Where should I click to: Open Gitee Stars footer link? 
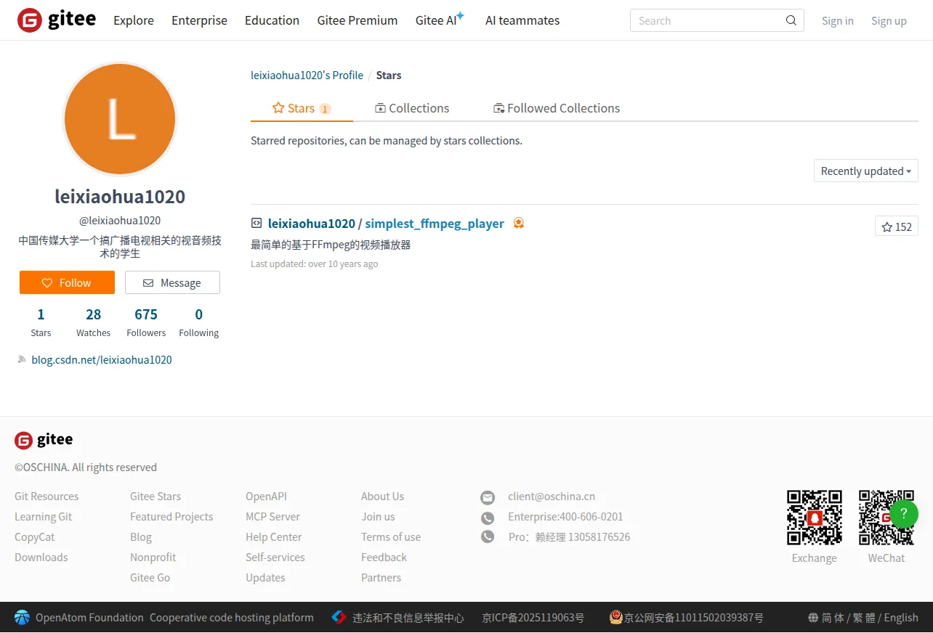click(x=155, y=497)
